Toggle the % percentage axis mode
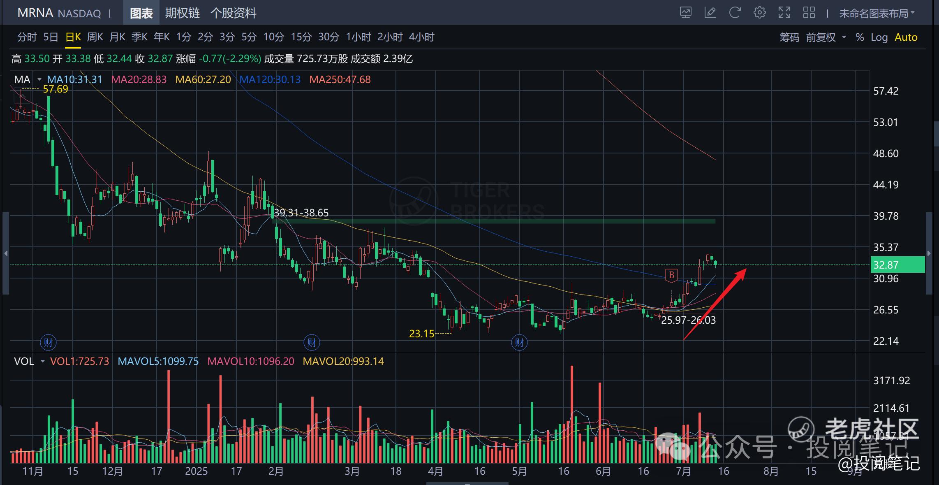939x485 pixels. pos(860,37)
